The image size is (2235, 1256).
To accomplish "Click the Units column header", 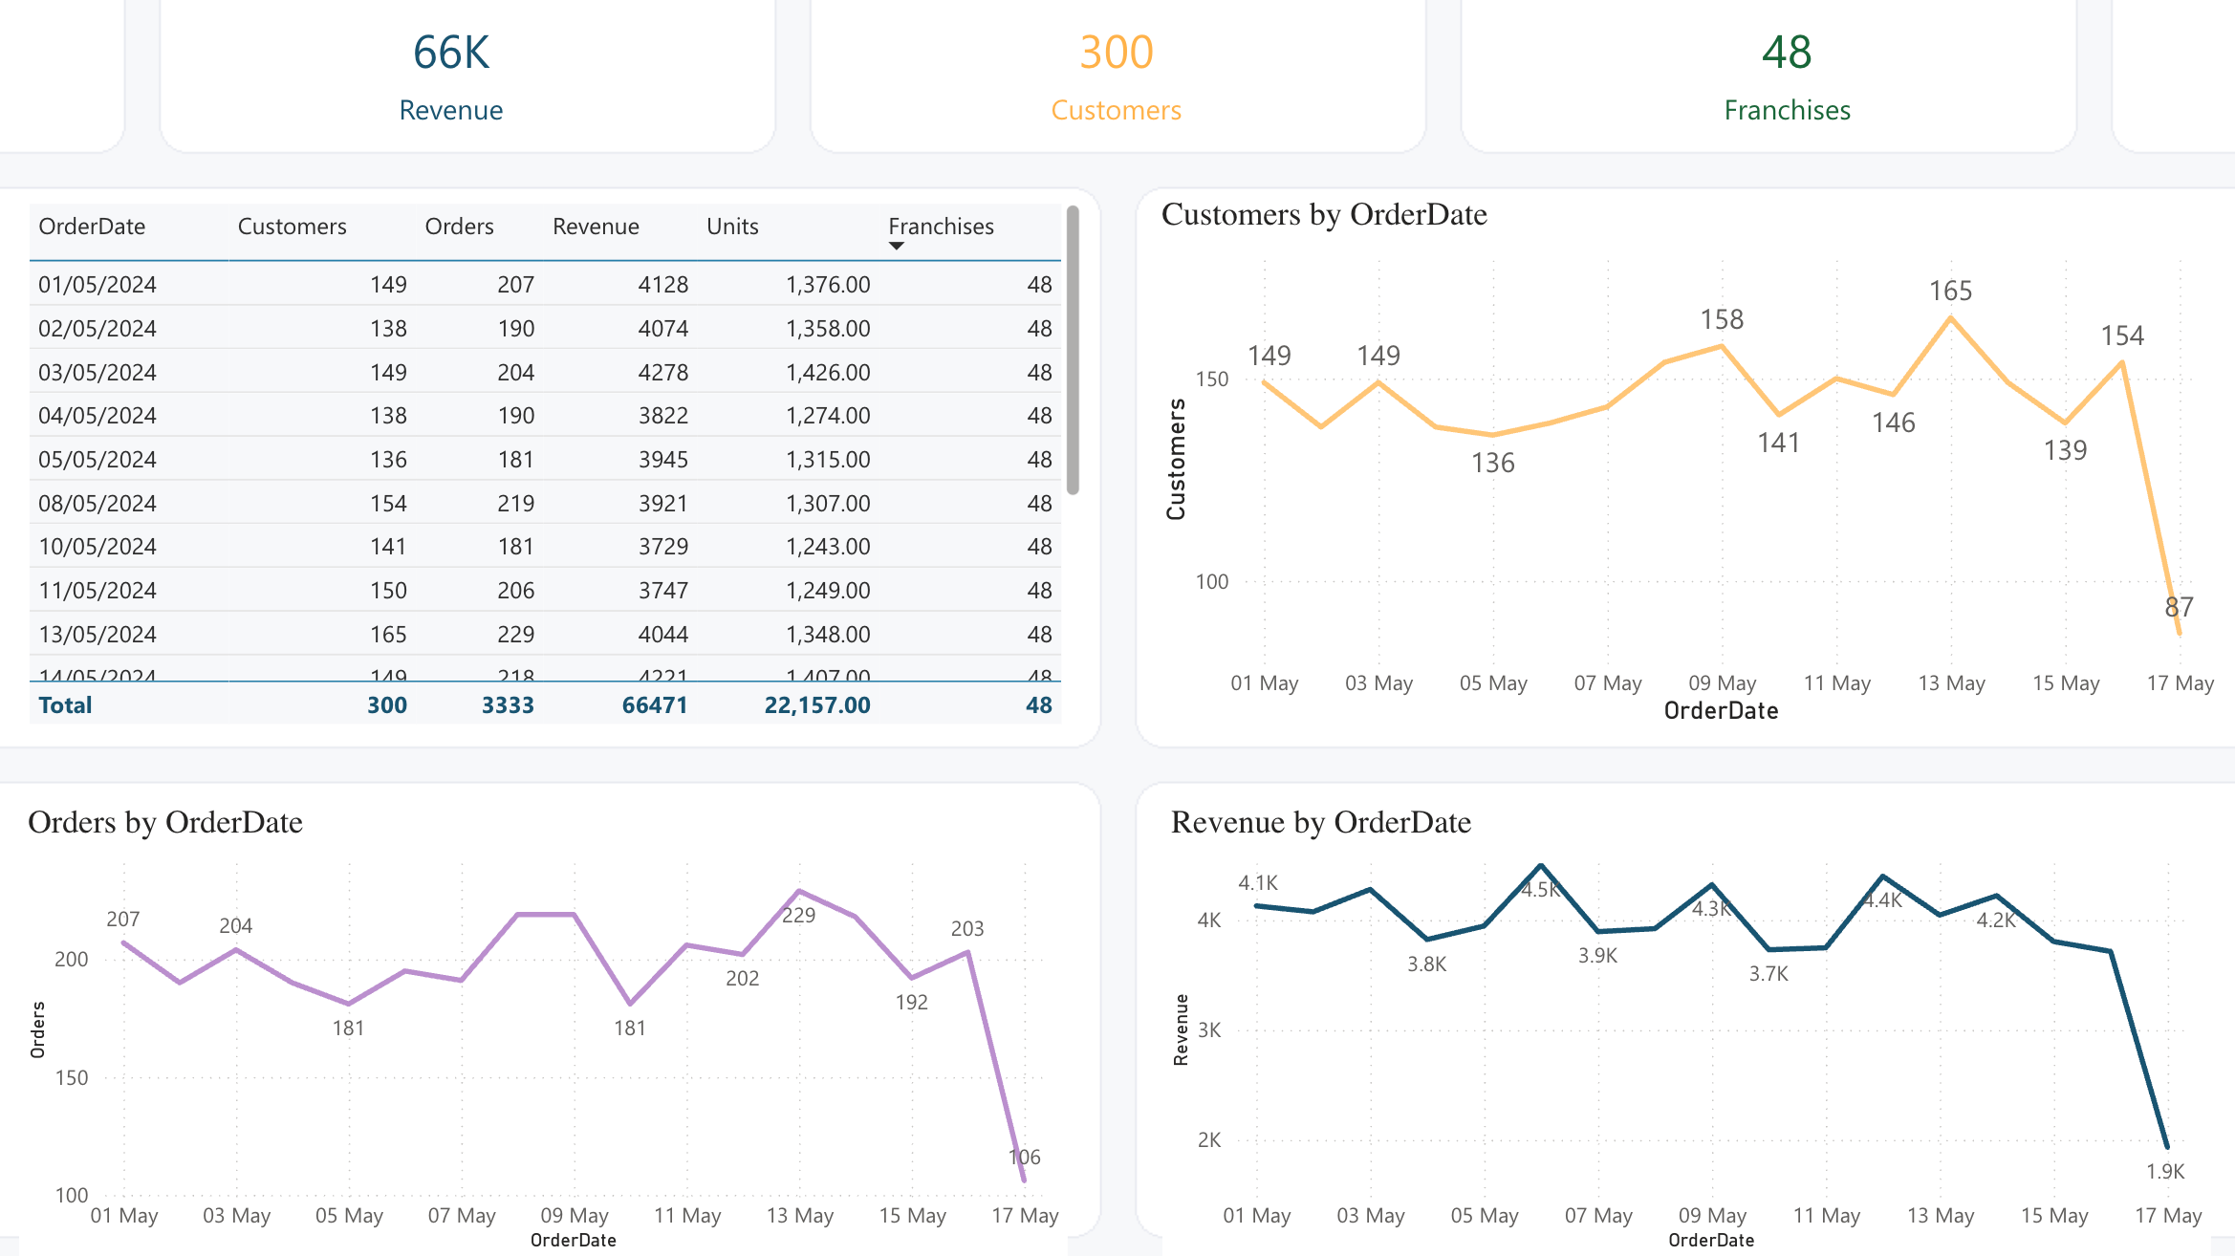I will 732,227.
